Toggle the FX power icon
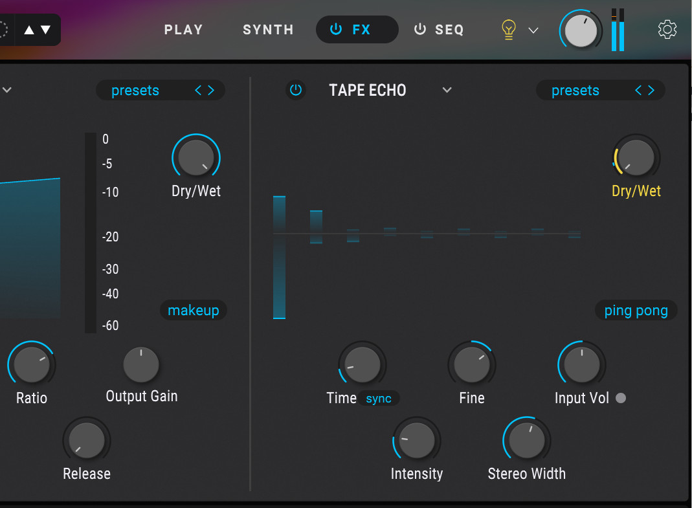This screenshot has width=692, height=508. [x=336, y=30]
